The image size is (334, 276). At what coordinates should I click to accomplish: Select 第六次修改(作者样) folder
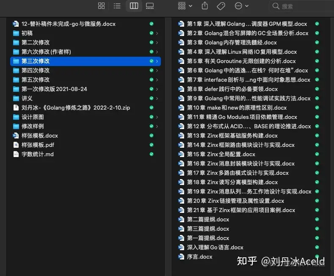(86, 52)
